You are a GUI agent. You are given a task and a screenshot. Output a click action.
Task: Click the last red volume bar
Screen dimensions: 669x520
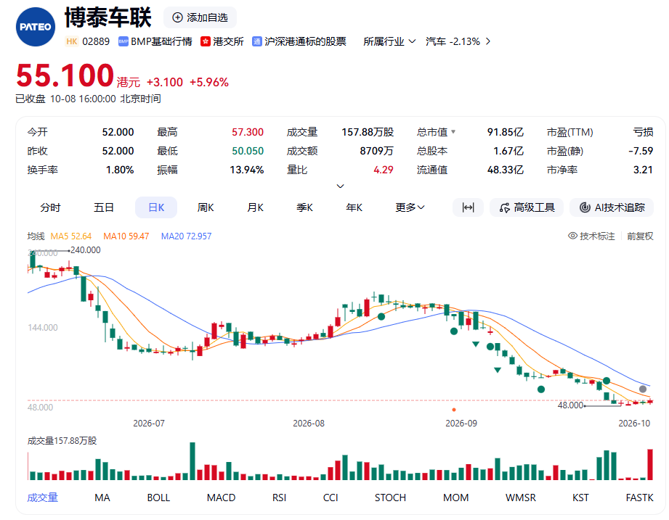(650, 465)
